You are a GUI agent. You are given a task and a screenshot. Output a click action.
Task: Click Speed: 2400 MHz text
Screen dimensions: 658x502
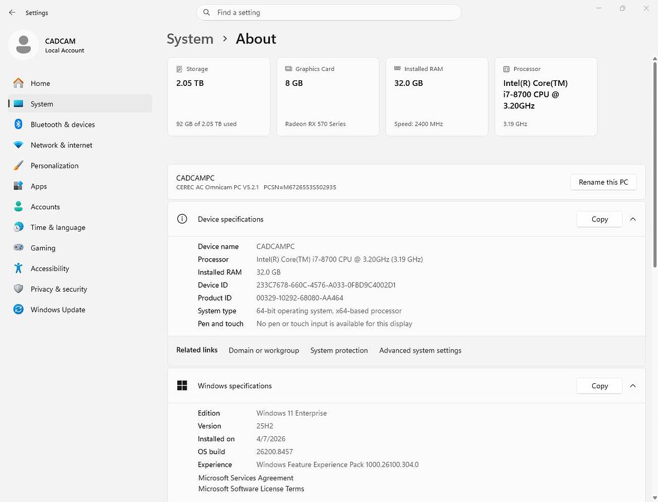tap(418, 124)
